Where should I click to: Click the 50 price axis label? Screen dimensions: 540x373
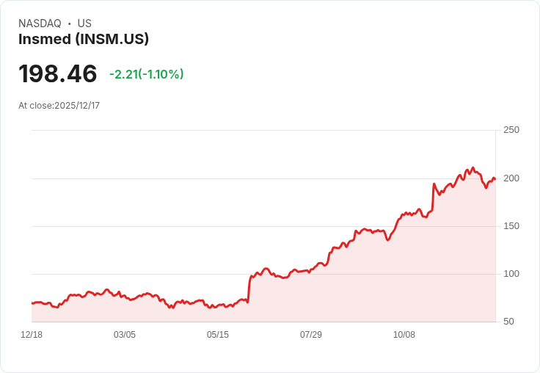508,322
